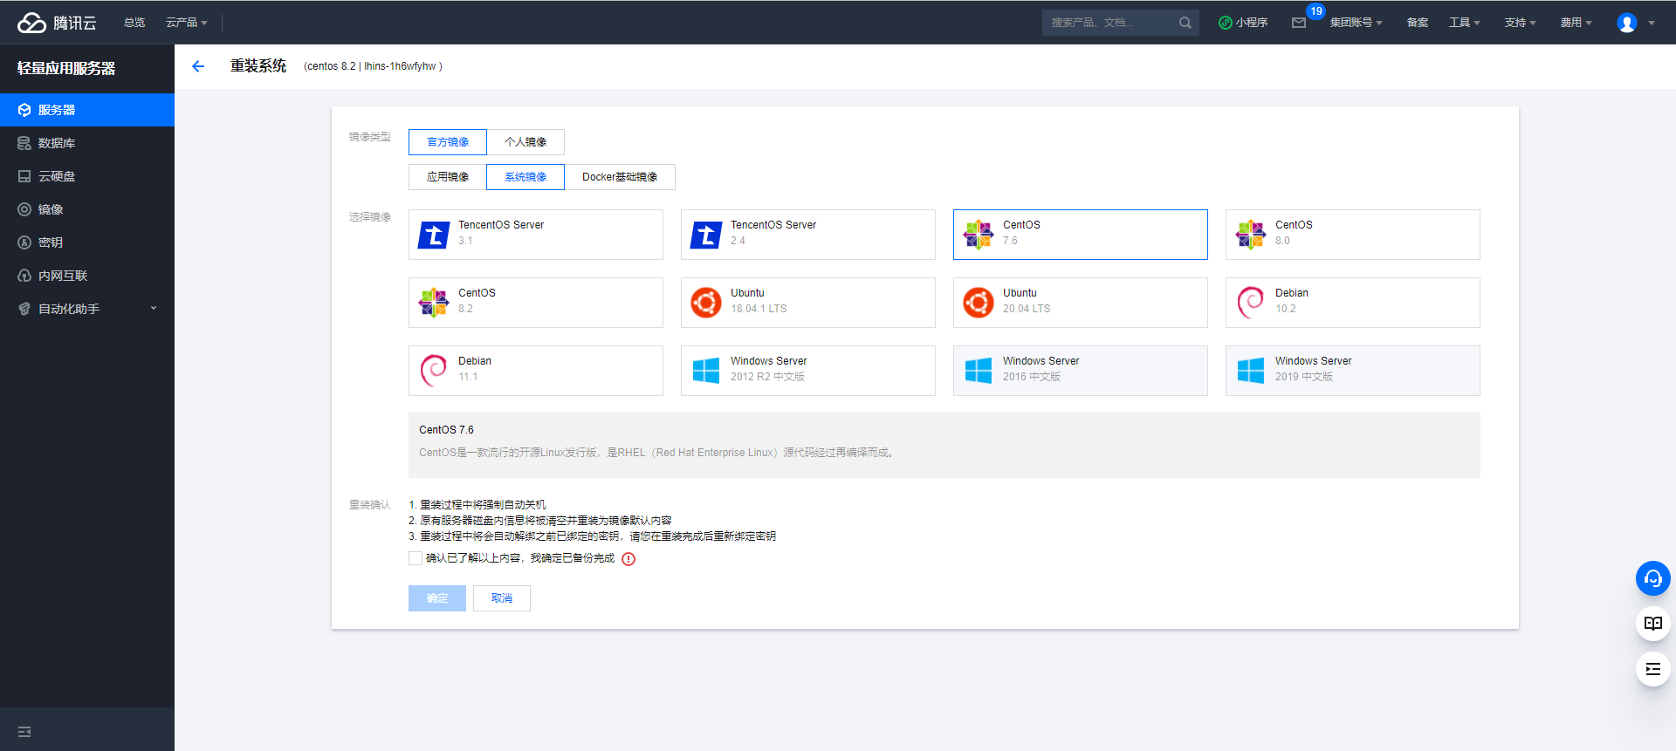This screenshot has width=1676, height=751.
Task: Go back using the blue arrow
Action: [x=198, y=66]
